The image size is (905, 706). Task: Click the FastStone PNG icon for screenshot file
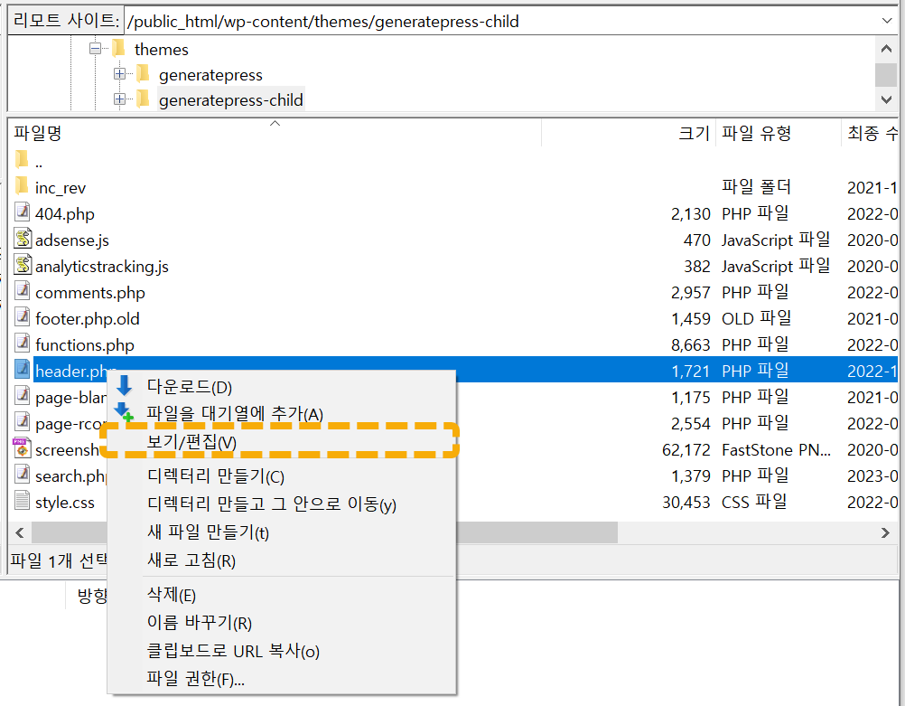pyautogui.click(x=22, y=448)
